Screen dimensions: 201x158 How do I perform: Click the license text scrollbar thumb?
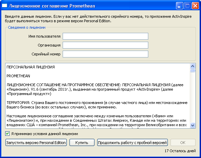192,70
